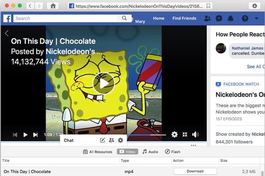The width and height of the screenshot is (265, 176).
Task: Expand the Facebook account dropdown arrow
Action: [256, 18]
